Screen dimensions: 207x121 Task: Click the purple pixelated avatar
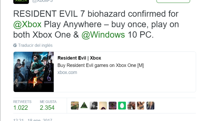112,106
